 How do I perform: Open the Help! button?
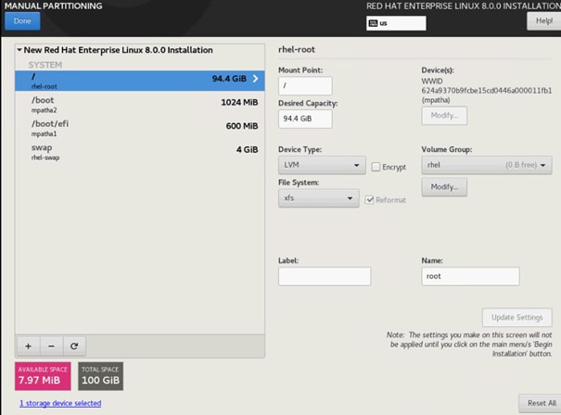[544, 21]
